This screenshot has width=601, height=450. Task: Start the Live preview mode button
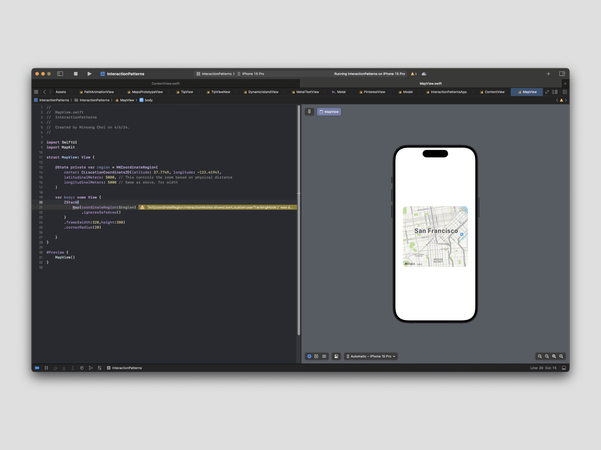click(x=309, y=356)
